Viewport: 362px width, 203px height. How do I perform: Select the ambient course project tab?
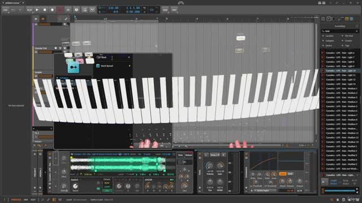[12, 3]
